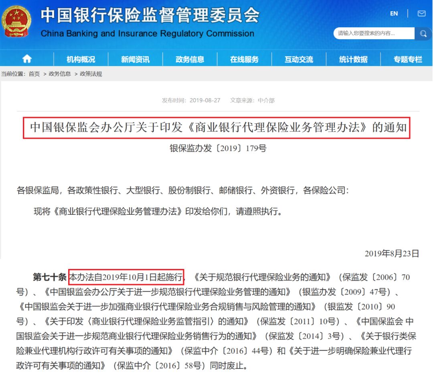Click the English title China Banking and Insurance Regulatory Commission
Image resolution: width=433 pixels, height=376 pixels.
(148, 33)
